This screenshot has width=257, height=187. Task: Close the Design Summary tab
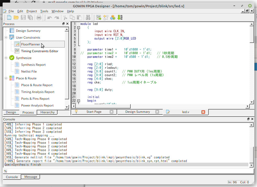pyautogui.click(x=157, y=112)
